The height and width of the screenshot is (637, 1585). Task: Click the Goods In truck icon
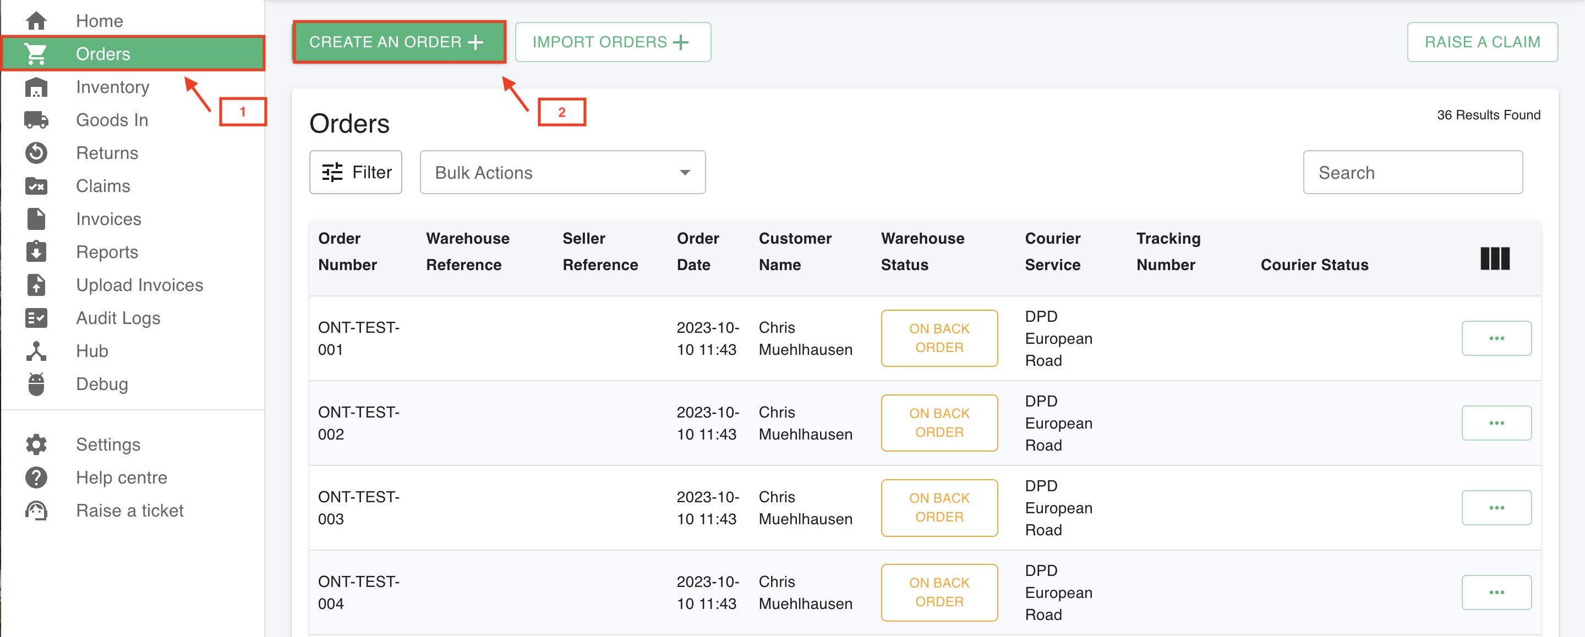pos(36,120)
